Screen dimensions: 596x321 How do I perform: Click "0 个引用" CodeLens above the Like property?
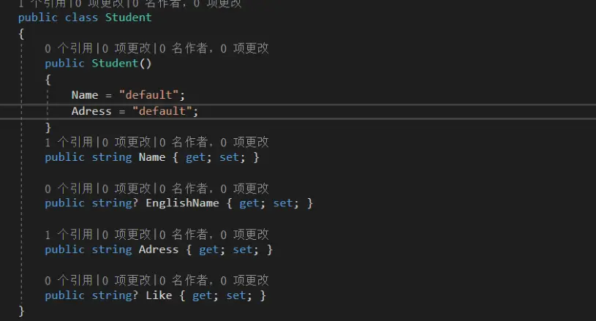69,281
